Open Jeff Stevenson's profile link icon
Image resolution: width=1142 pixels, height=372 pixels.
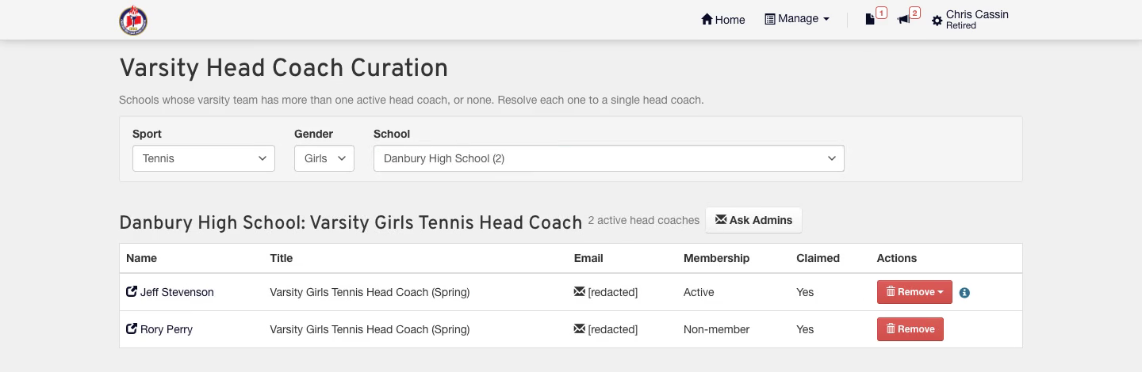(x=132, y=292)
